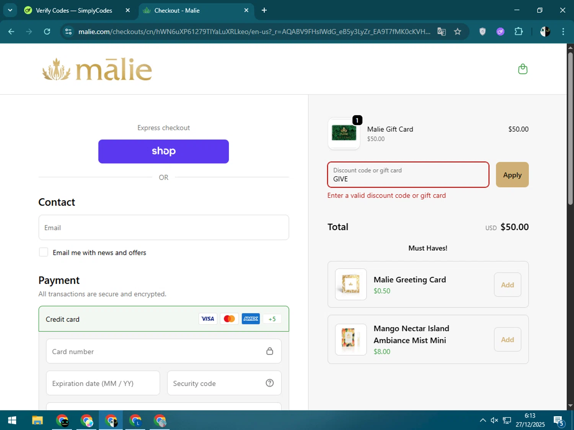Open the shopping bag cart icon
Image resolution: width=574 pixels, height=430 pixels.
pos(523,69)
